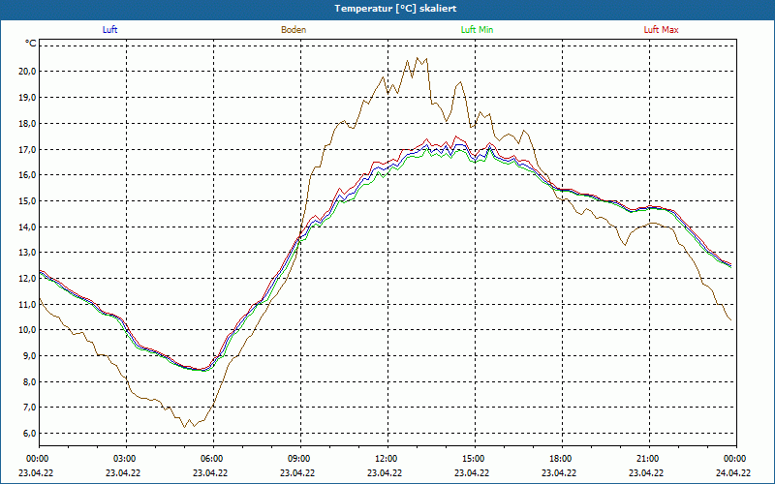775x484 pixels.
Task: Click the 23.04.22 date under 12:00
Action: point(385,472)
